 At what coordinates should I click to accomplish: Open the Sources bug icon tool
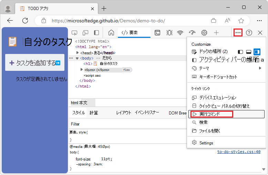coord(169,33)
